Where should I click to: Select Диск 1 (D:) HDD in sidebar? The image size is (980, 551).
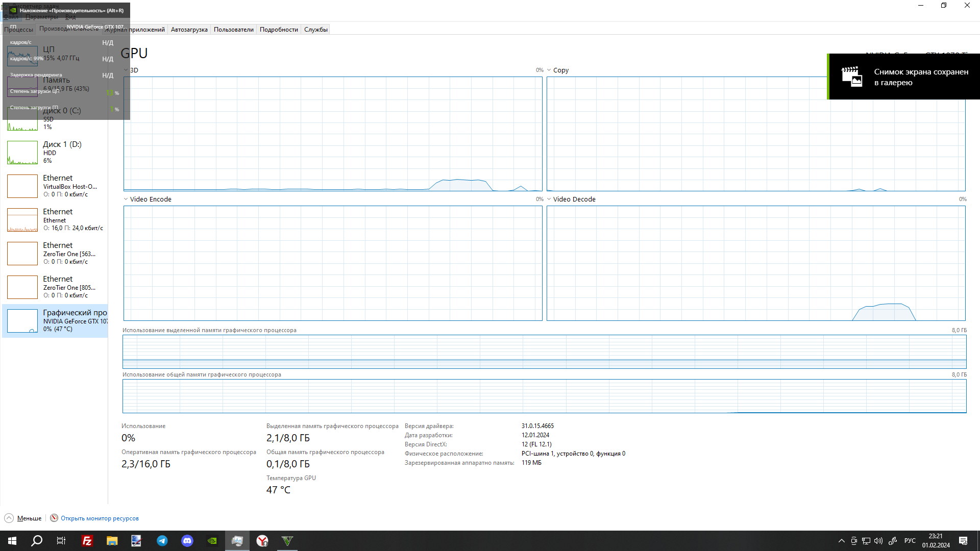55,152
